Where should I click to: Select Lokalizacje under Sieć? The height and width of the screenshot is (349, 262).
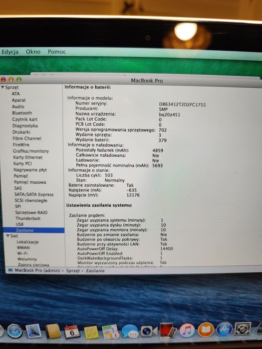click(27, 242)
